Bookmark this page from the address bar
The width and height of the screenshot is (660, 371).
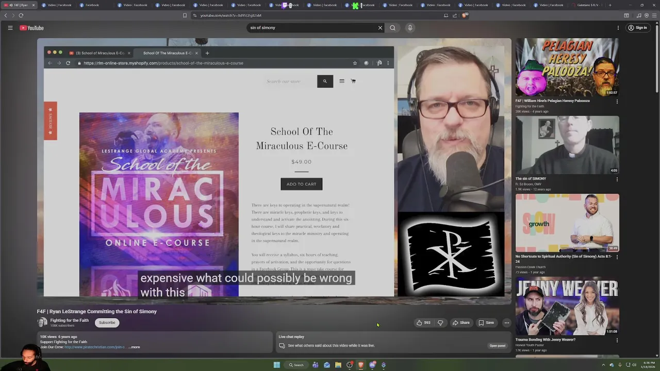point(185,15)
